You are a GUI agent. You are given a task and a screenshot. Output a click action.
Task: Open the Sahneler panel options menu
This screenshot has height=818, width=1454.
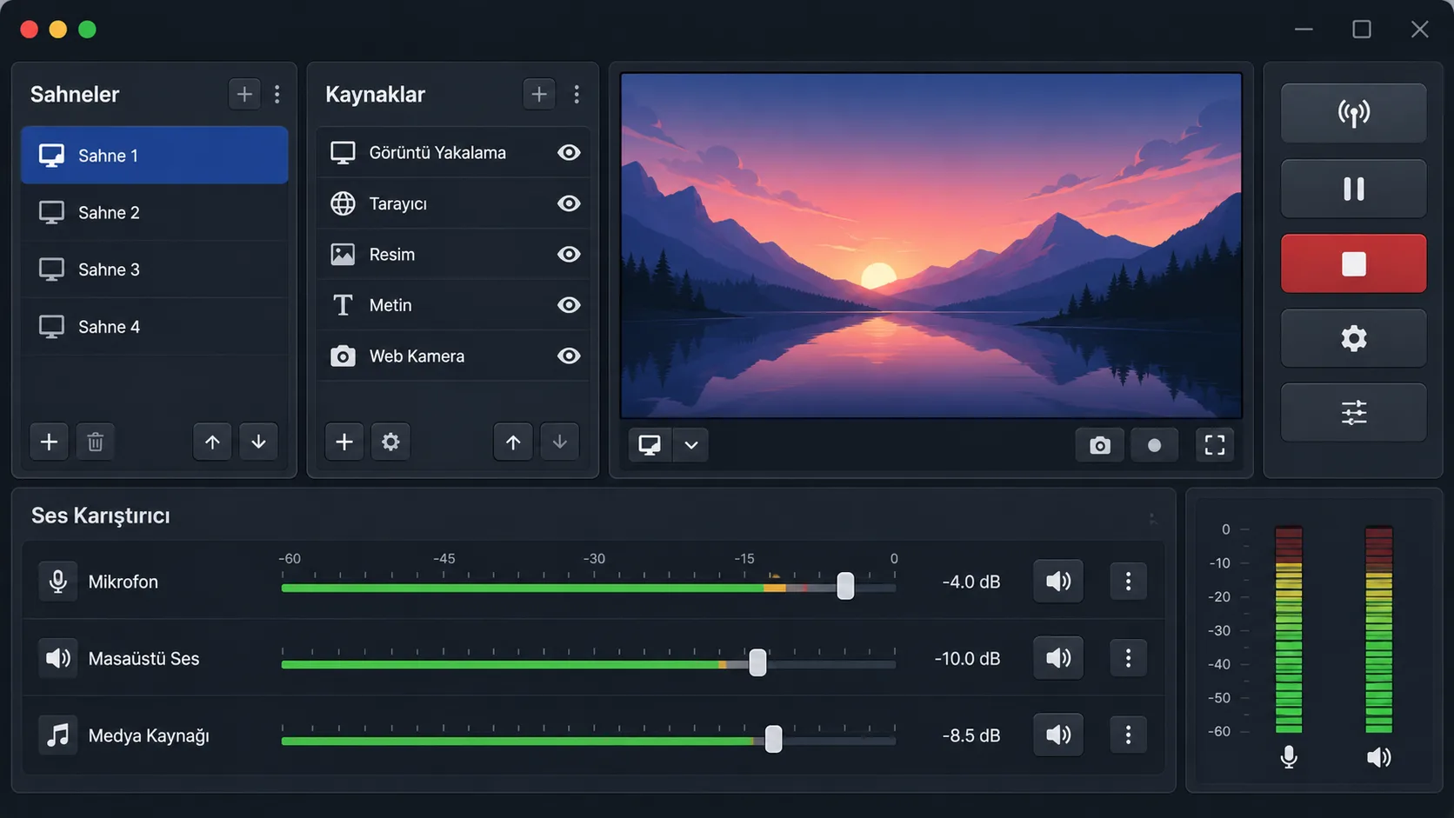tap(277, 94)
